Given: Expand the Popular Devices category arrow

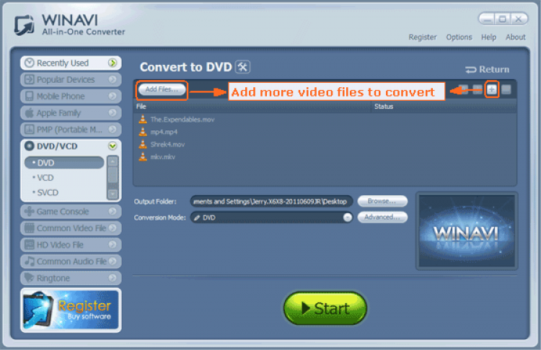Looking at the screenshot, I should pos(113,79).
